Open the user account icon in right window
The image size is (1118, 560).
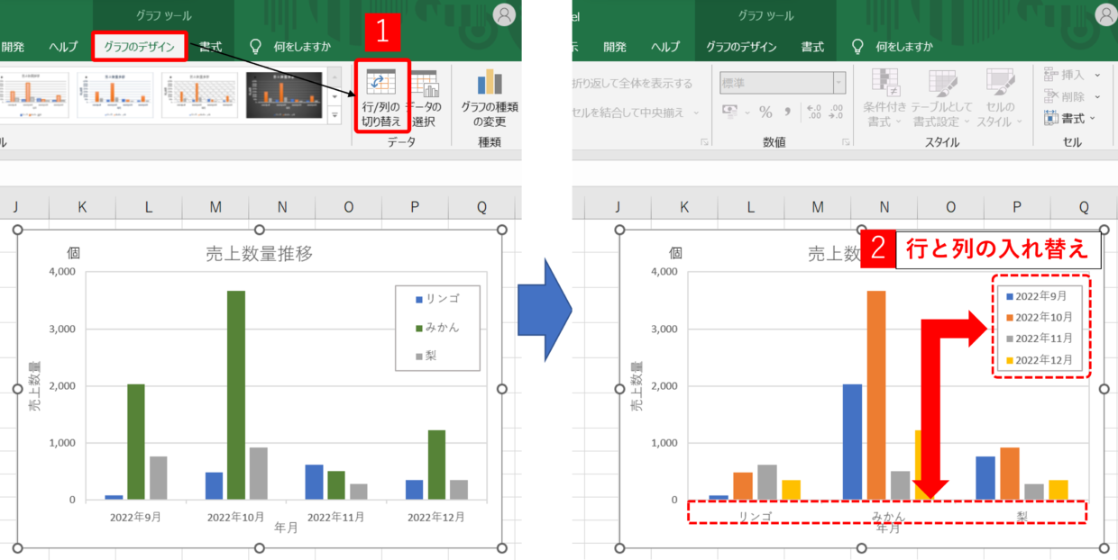point(1106,14)
